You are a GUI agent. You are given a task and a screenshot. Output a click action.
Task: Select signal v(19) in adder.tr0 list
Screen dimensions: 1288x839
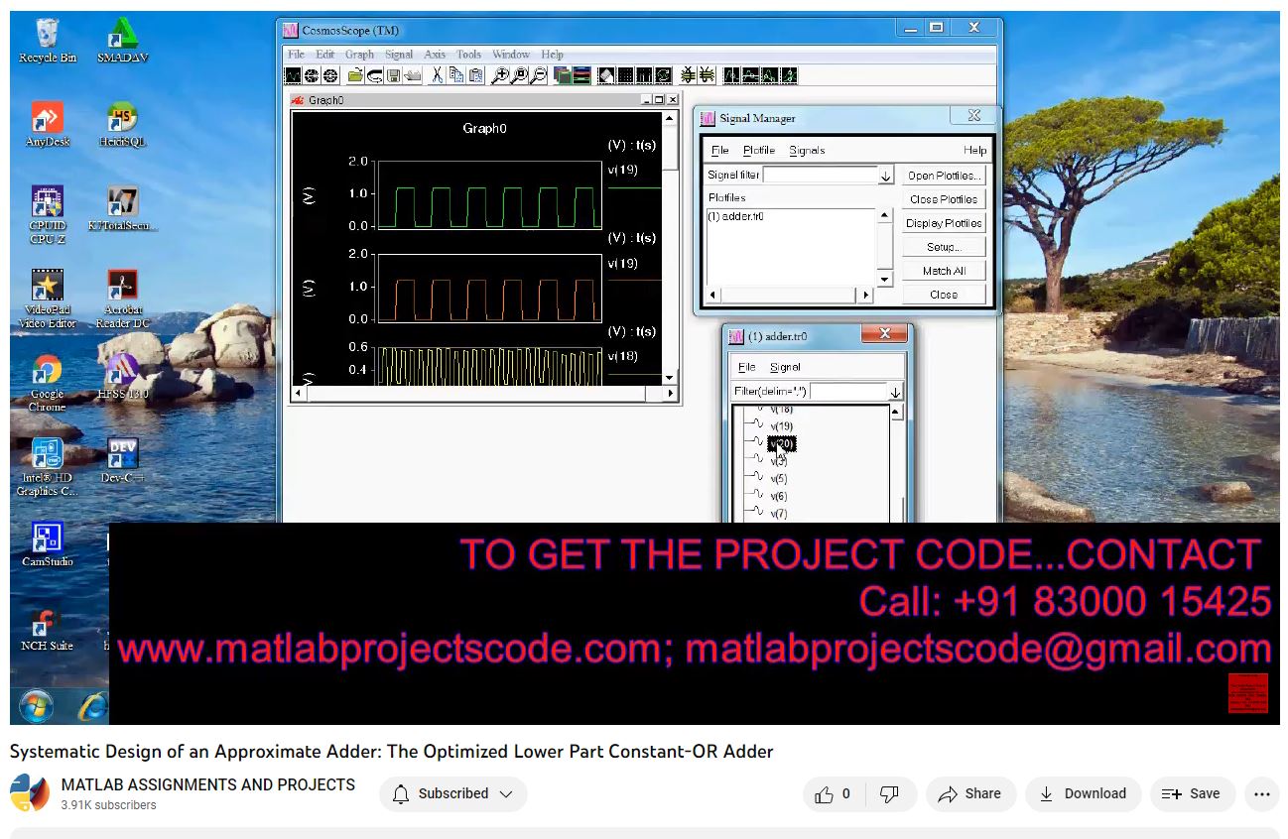[782, 426]
